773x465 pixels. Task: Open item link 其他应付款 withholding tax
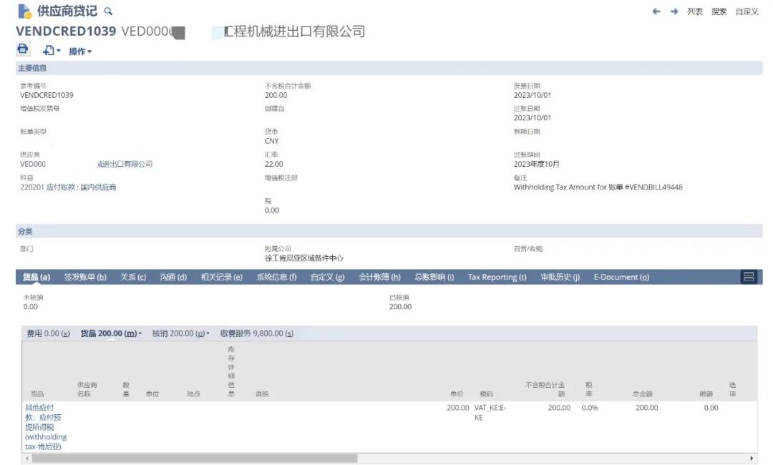coord(45,427)
